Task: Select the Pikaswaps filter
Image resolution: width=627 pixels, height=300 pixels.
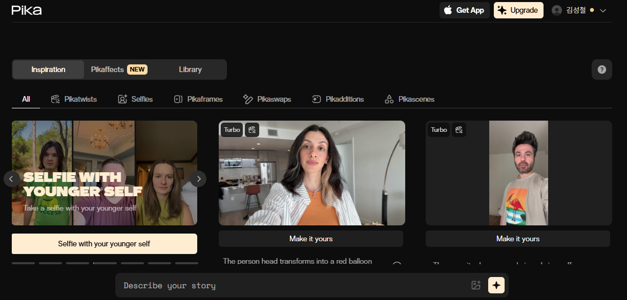Action: [267, 99]
